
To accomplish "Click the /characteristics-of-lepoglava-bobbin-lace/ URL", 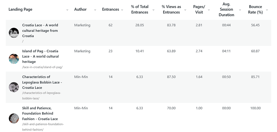I will 42,95.
